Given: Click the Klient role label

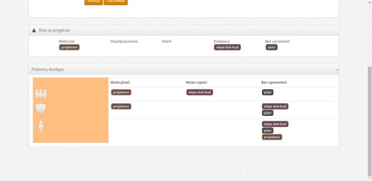Looking at the screenshot, I should (166, 41).
